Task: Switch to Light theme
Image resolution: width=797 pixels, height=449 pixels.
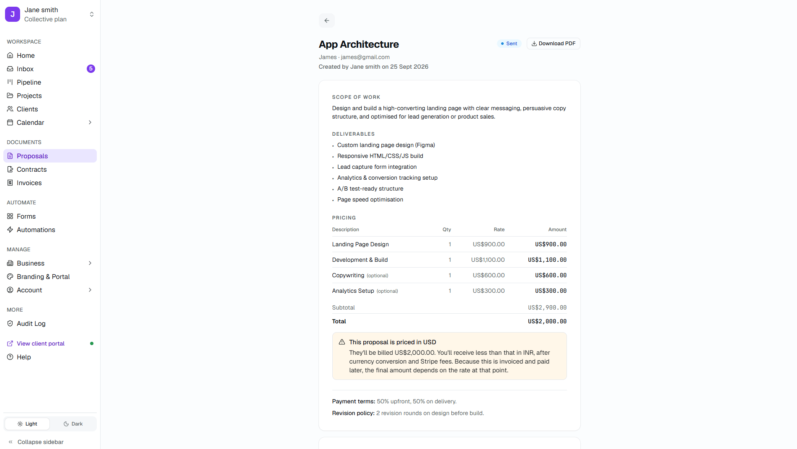Action: point(27,424)
